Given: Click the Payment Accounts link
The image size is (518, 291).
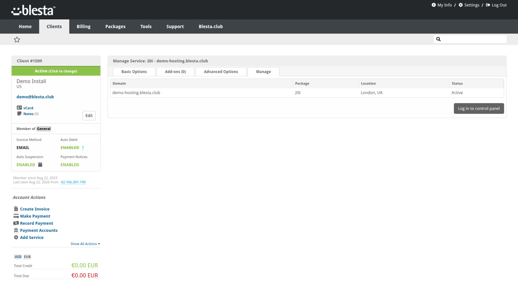Looking at the screenshot, I should point(39,230).
